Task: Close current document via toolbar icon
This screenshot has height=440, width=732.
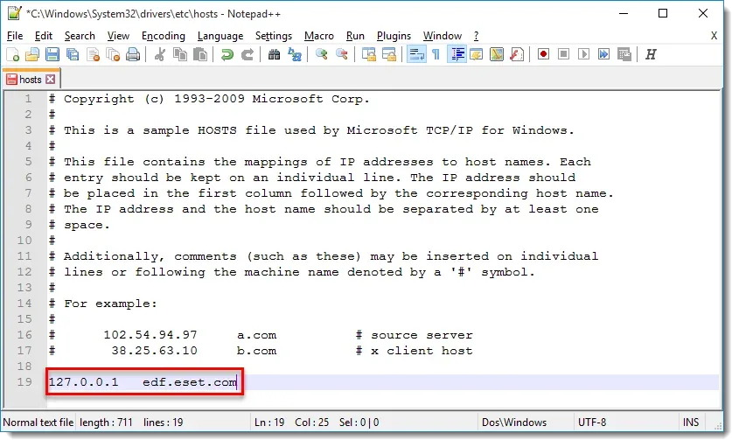Action: point(93,54)
